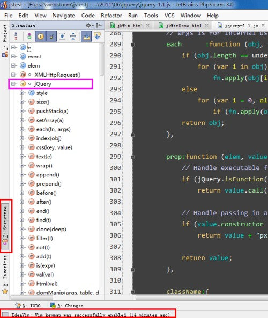Open the Refactor menu
This screenshot has height=318, width=268.
111,16
